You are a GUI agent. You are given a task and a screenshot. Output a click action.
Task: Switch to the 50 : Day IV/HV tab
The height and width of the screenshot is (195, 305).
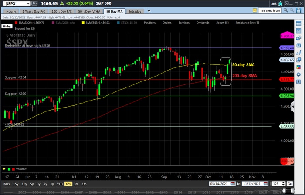(x=89, y=11)
